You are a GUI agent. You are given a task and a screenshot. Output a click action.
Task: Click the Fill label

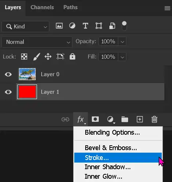[92, 57]
